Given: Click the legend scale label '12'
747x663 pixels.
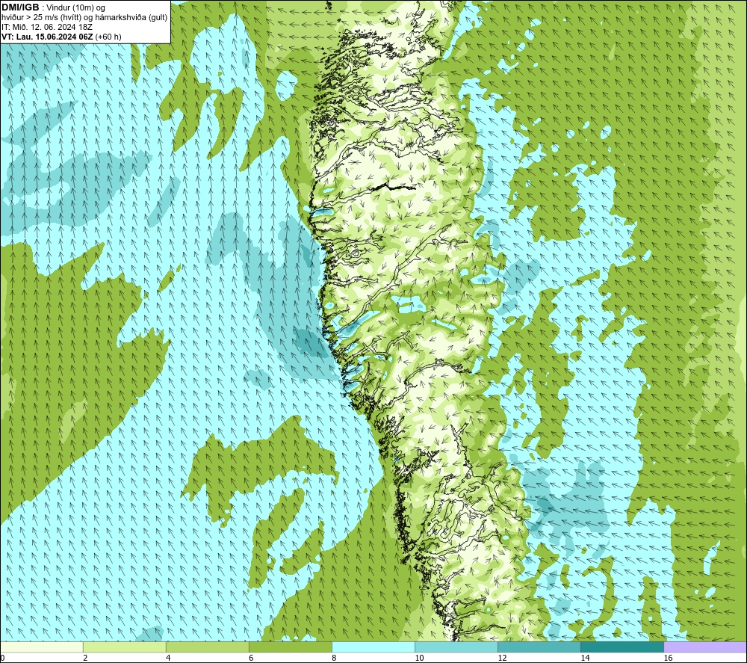Looking at the screenshot, I should click(502, 658).
